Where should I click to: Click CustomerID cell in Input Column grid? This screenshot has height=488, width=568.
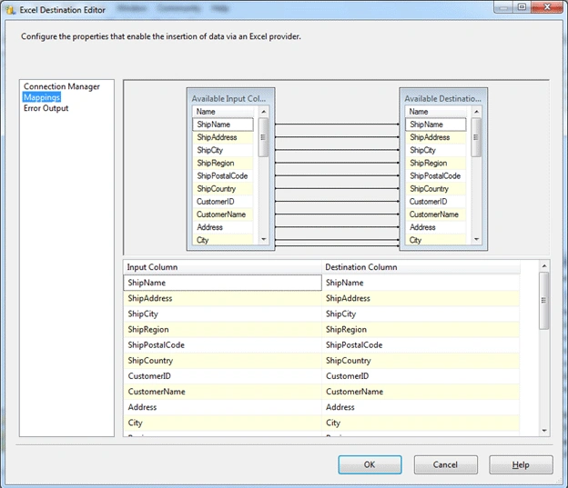[x=222, y=376]
